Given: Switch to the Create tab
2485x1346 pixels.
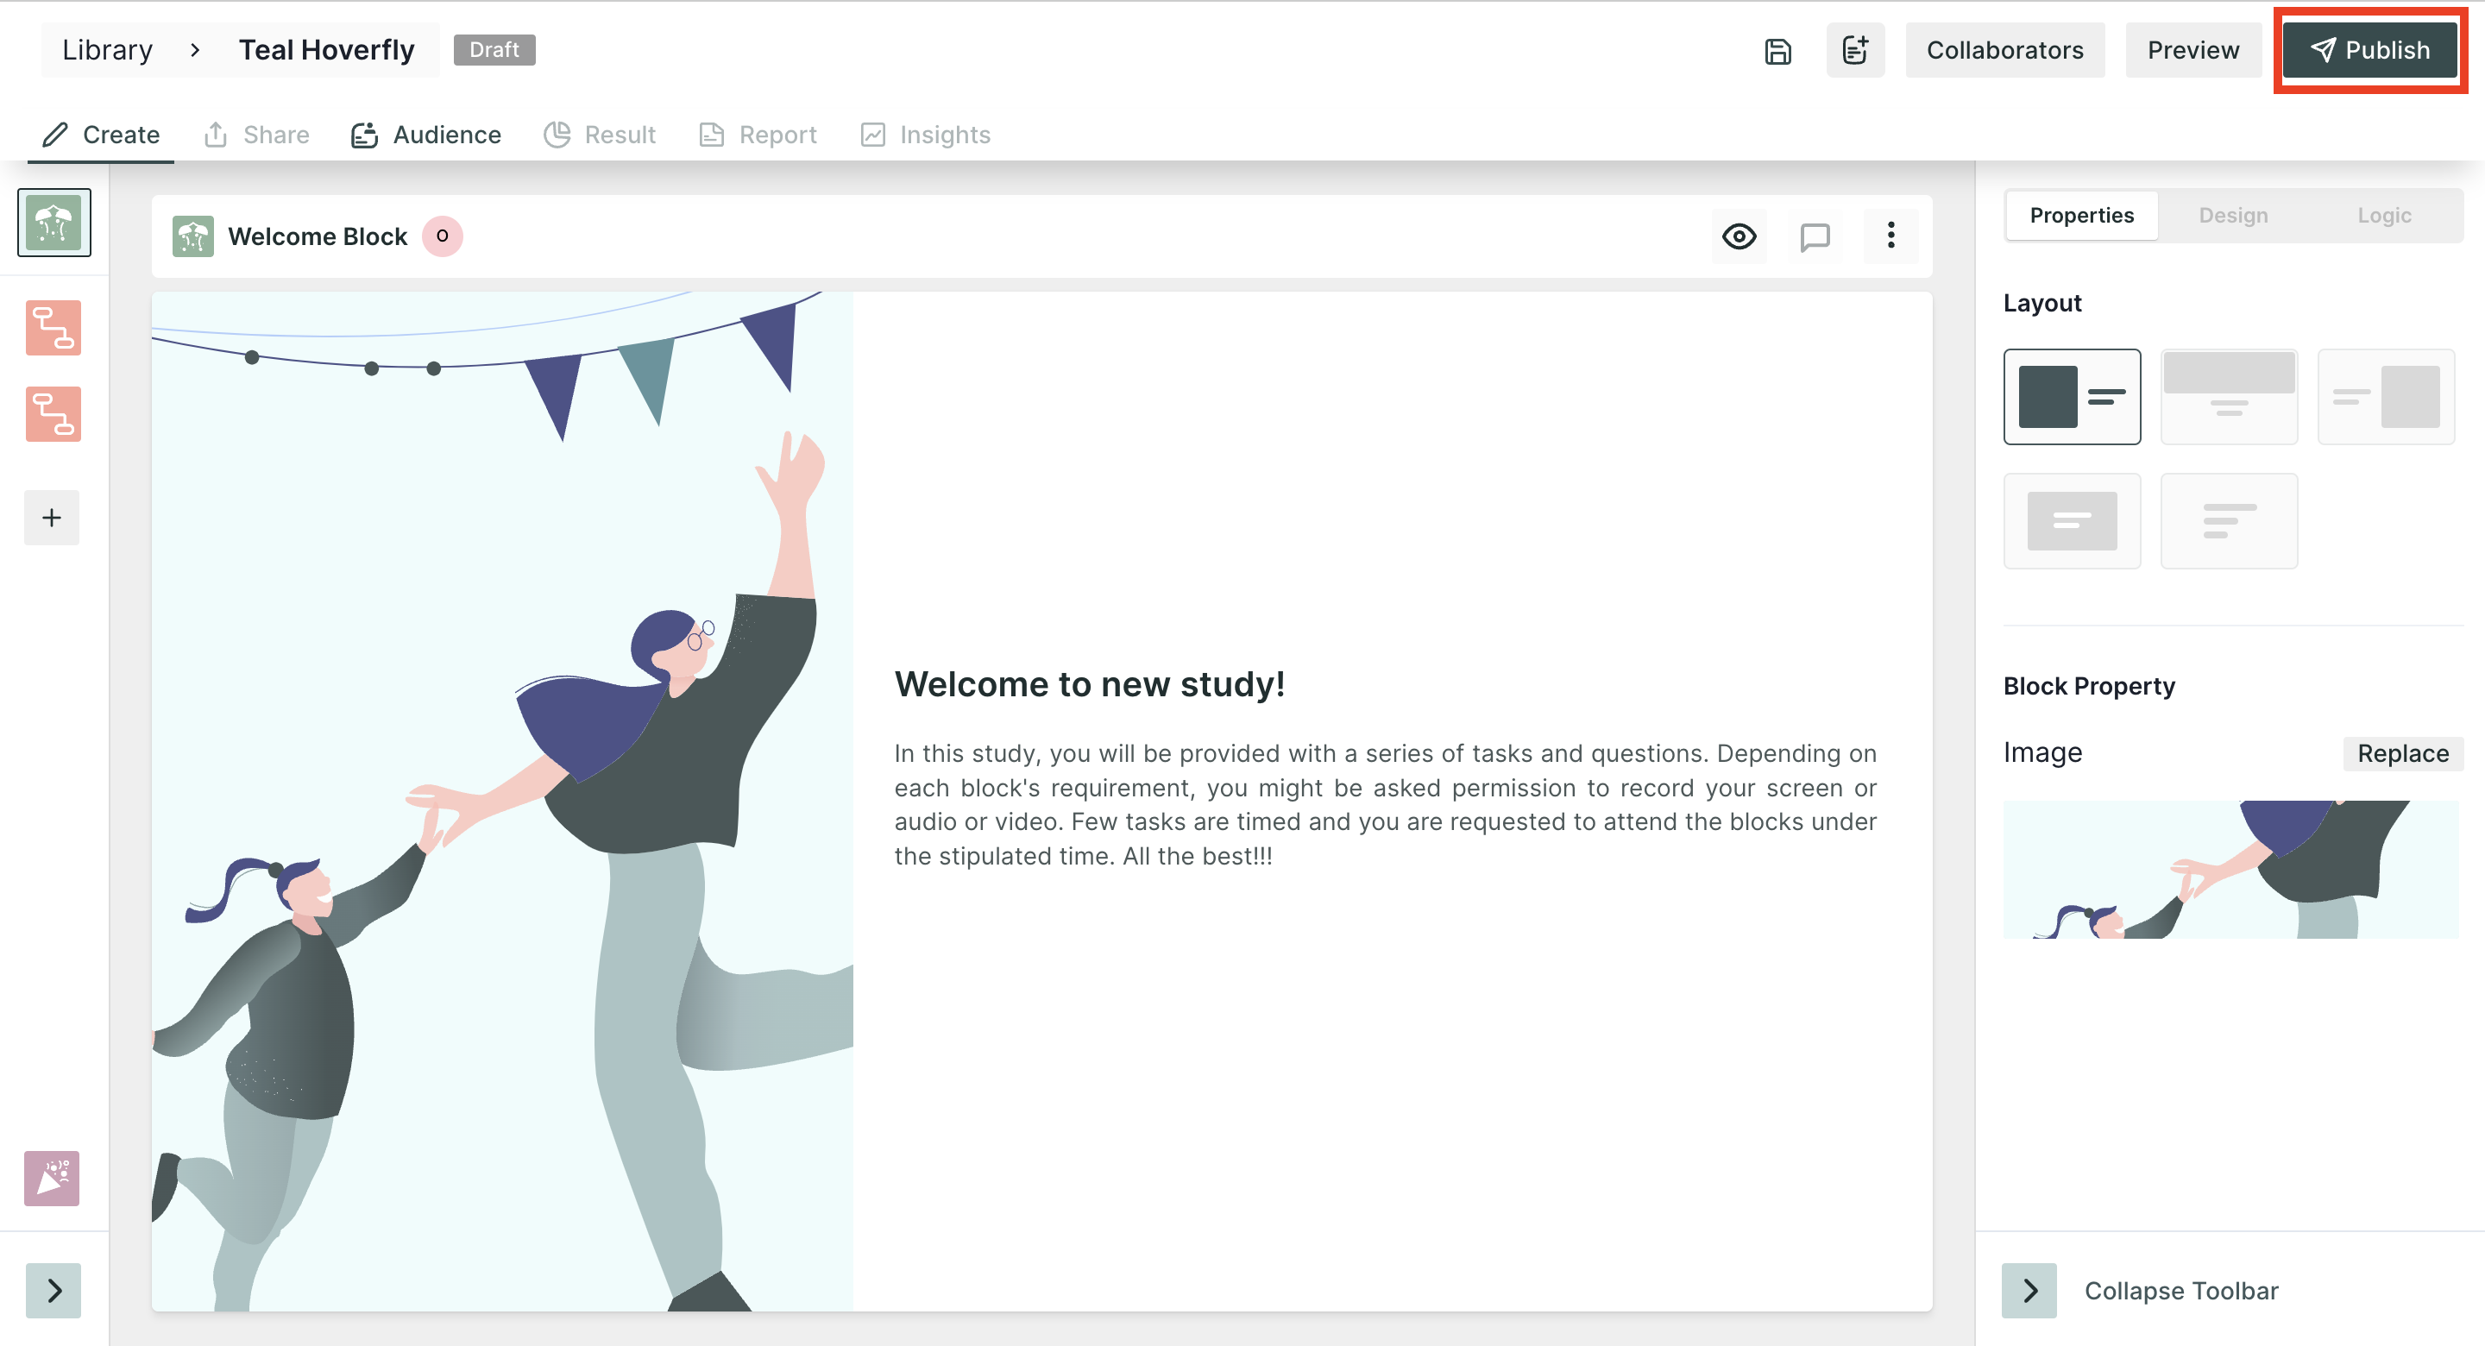Looking at the screenshot, I should 101,135.
